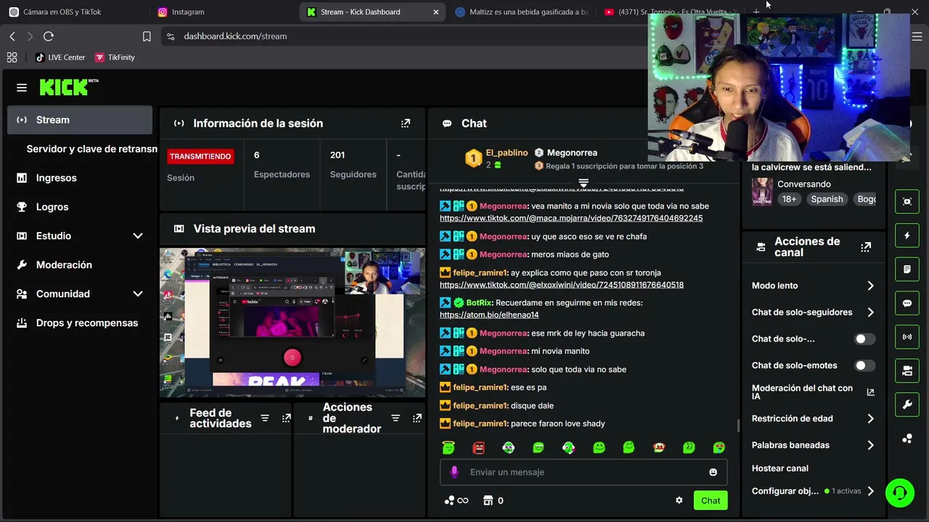Open external link for Moderación del chat con IA

pos(871,392)
